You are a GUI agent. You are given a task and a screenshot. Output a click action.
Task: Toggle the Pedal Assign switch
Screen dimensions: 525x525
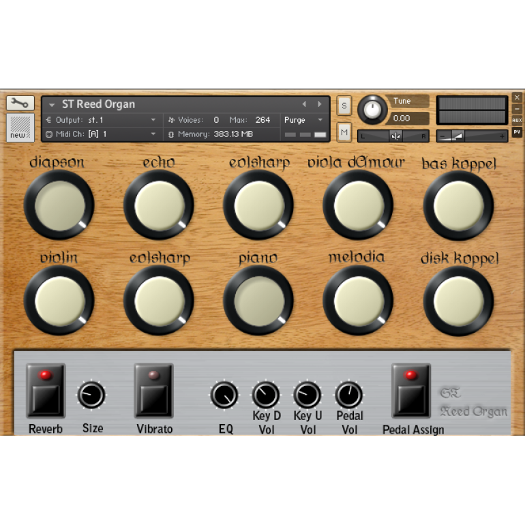click(410, 391)
